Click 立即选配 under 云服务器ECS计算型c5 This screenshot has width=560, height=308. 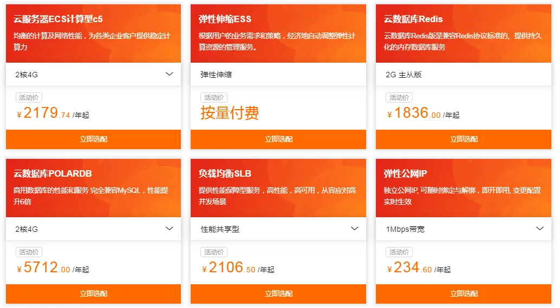click(x=93, y=139)
